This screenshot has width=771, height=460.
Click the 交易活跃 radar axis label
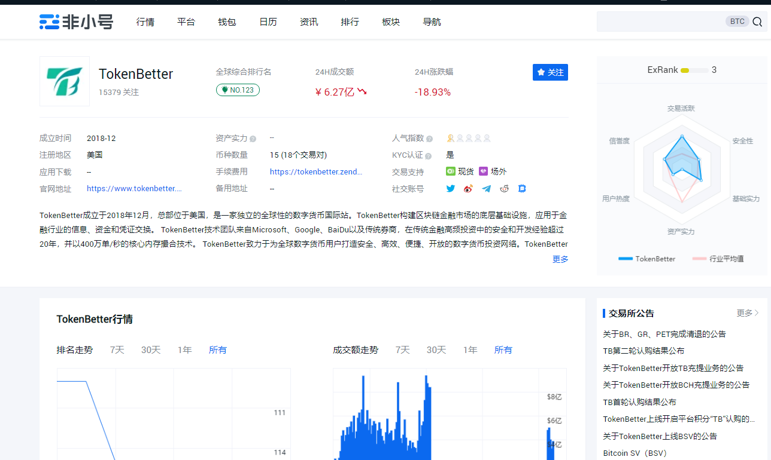tap(681, 109)
